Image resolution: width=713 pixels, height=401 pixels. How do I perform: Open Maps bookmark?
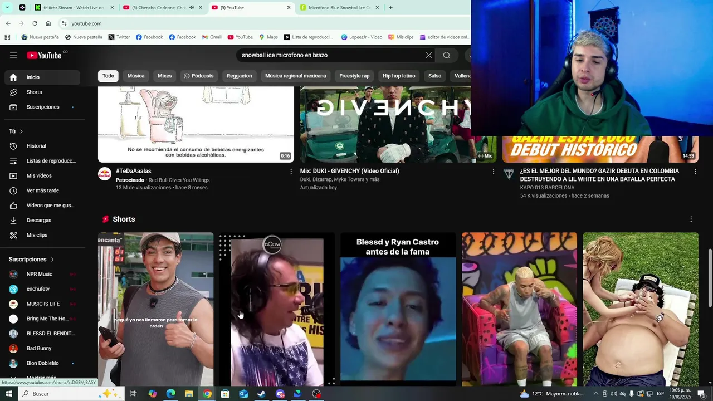click(268, 37)
